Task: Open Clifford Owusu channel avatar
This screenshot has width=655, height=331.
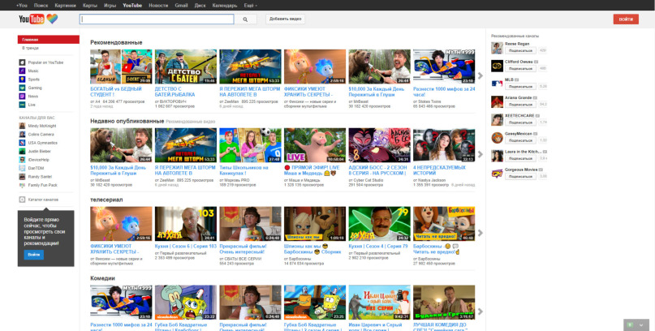Action: 497,66
